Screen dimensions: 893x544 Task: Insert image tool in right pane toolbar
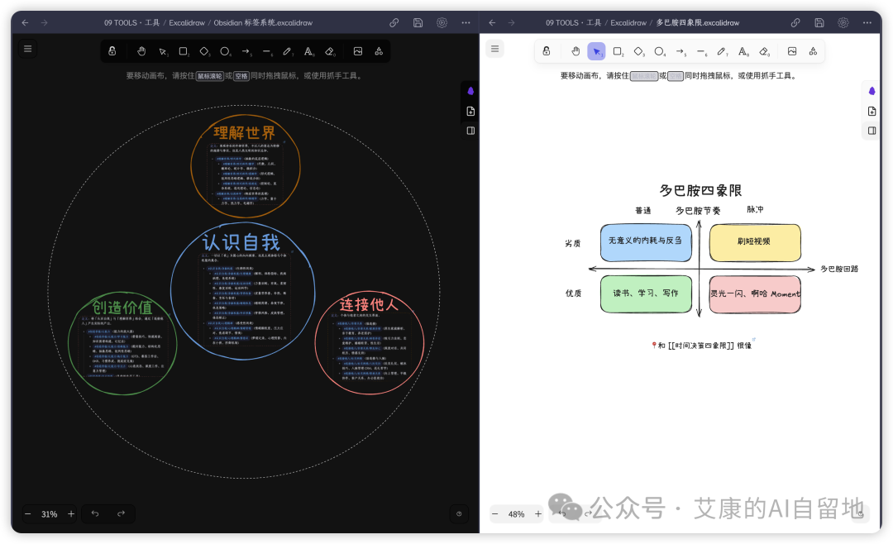(x=792, y=51)
